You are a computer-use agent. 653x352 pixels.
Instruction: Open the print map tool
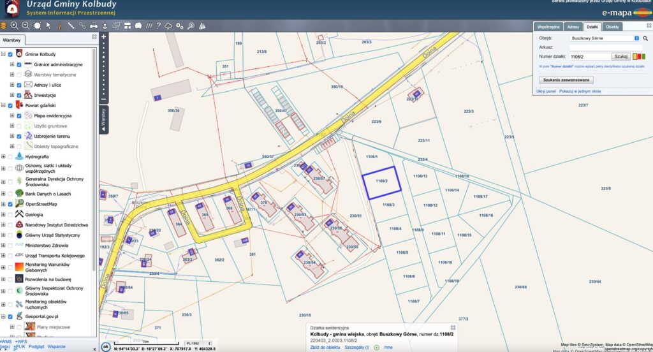point(94,26)
